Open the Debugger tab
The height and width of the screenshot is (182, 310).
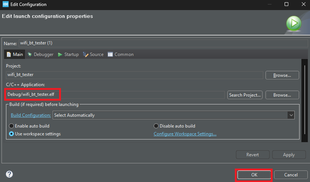pos(40,54)
